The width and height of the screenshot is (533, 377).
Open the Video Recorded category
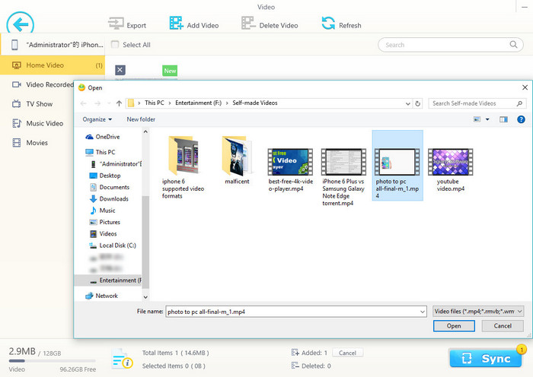pyautogui.click(x=43, y=84)
